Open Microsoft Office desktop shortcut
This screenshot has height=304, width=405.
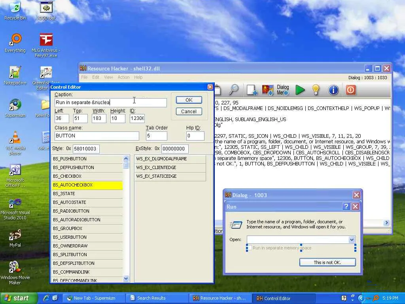point(15,175)
